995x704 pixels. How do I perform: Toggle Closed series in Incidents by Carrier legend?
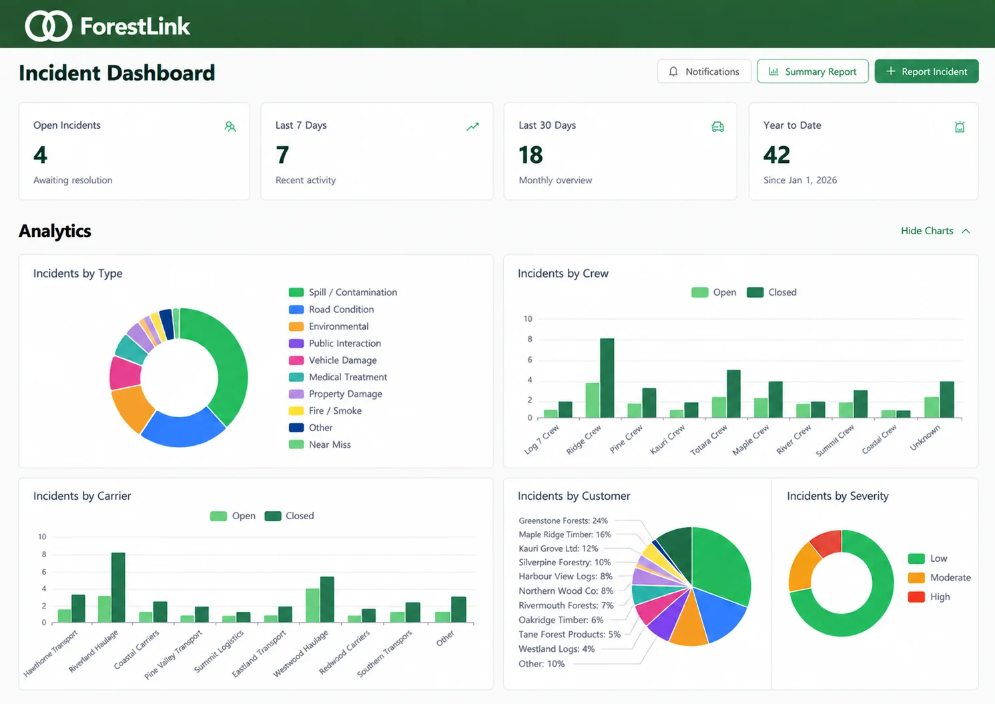click(290, 516)
